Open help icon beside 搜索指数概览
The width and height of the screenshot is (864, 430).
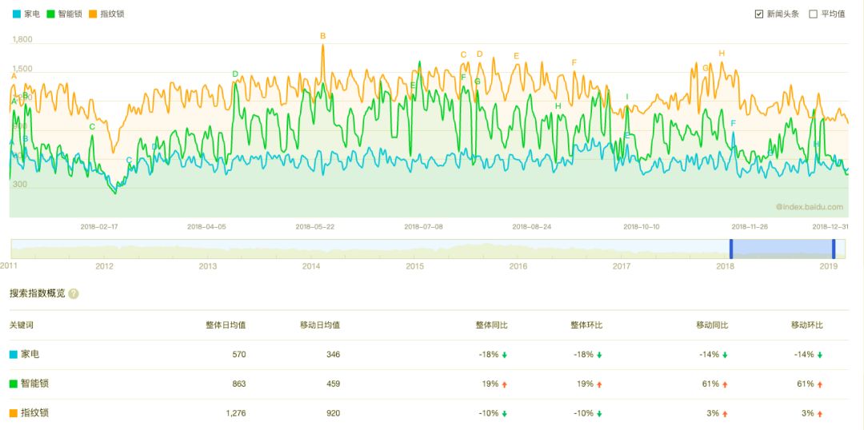(74, 293)
